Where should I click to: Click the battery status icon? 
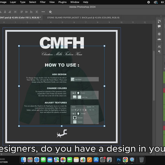163,2
